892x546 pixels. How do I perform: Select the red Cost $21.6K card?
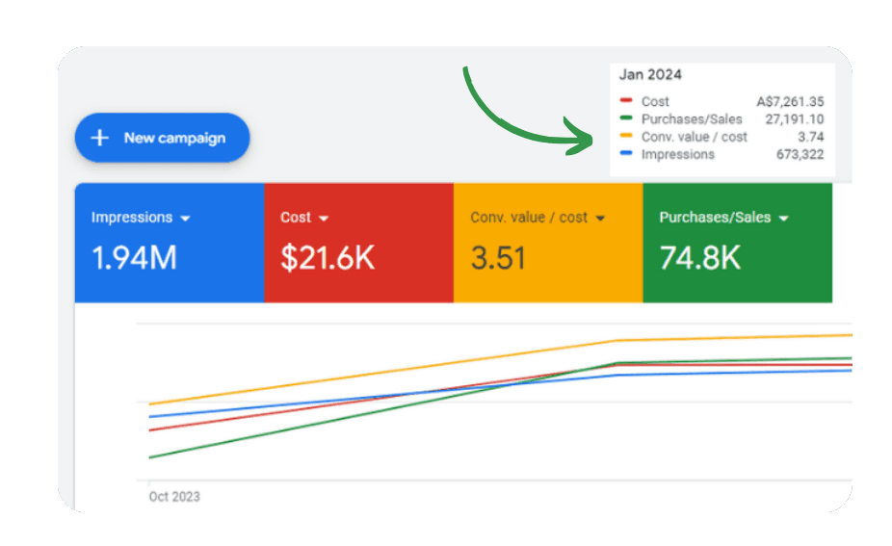pyautogui.click(x=359, y=243)
